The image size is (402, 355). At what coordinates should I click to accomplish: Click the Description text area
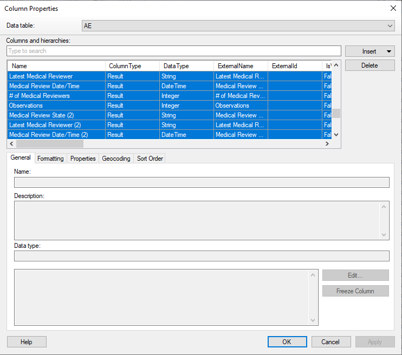pyautogui.click(x=202, y=221)
